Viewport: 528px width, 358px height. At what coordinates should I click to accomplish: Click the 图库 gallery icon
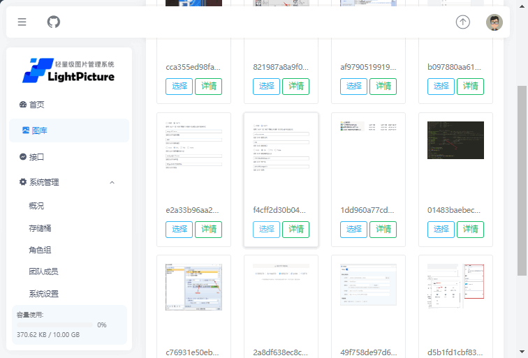(x=26, y=130)
